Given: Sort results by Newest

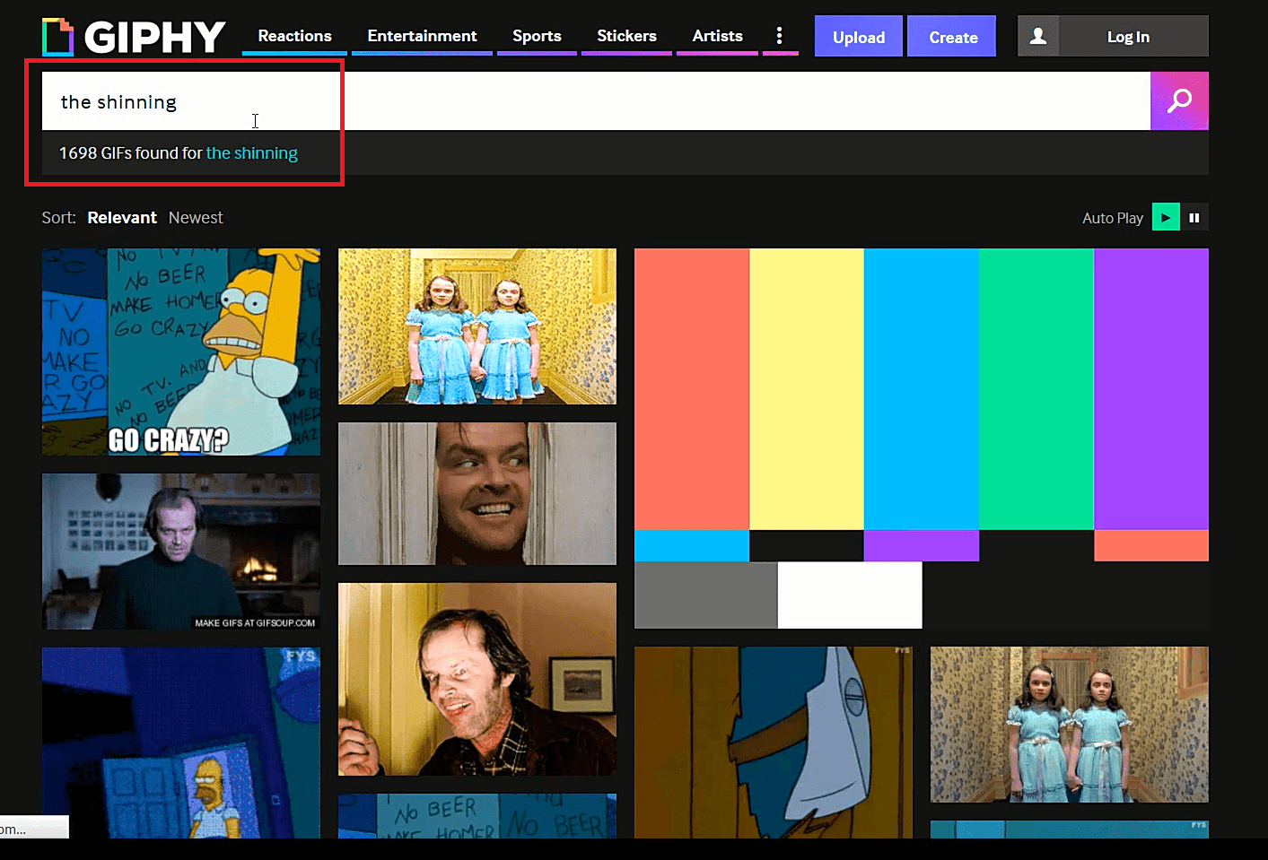Looking at the screenshot, I should coord(196,218).
